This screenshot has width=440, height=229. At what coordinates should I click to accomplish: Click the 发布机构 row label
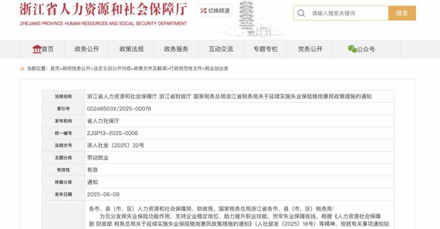(64, 121)
